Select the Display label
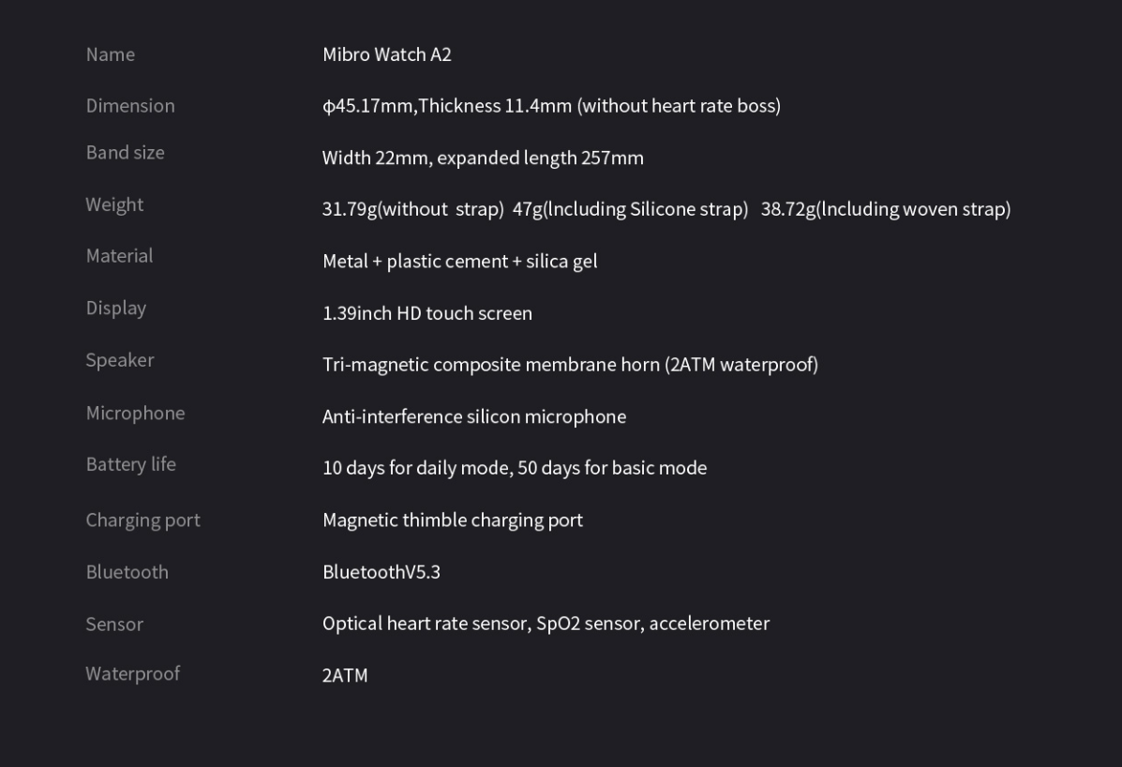The image size is (1122, 767). pyautogui.click(x=116, y=308)
